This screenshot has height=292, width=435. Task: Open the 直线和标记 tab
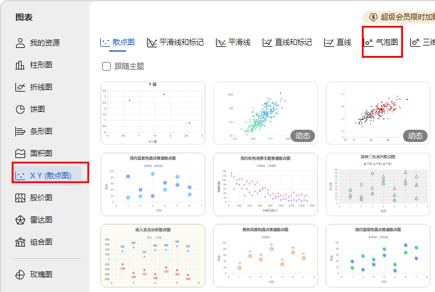tap(287, 42)
